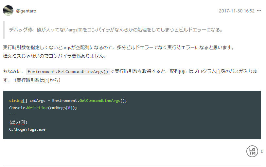The height and width of the screenshot is (167, 266).
Task: Click the LGTM button on comment
Action: point(252,151)
